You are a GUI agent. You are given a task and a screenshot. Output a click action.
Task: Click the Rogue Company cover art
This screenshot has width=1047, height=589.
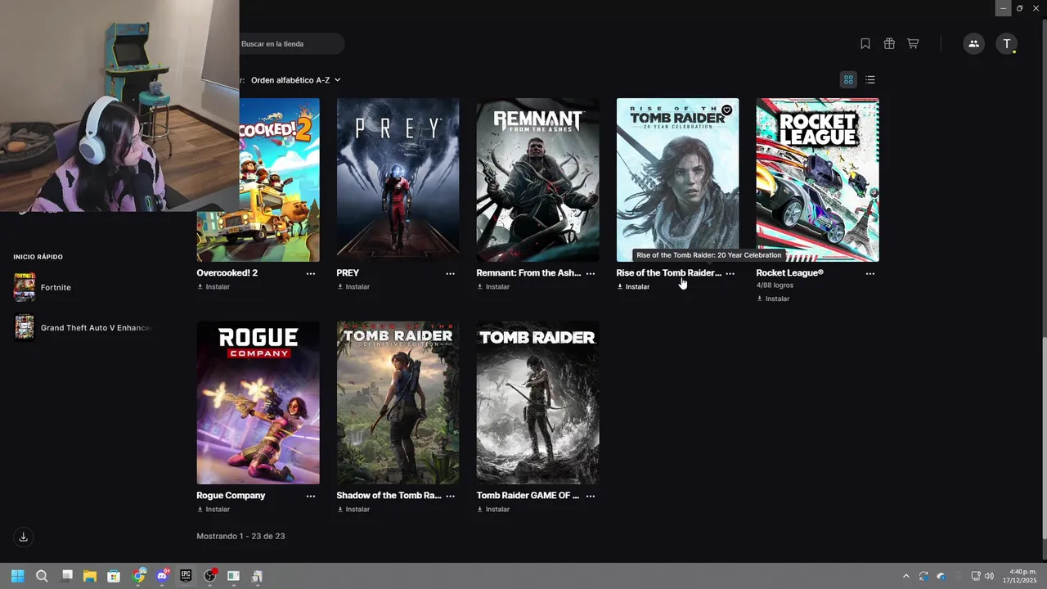[x=258, y=402]
